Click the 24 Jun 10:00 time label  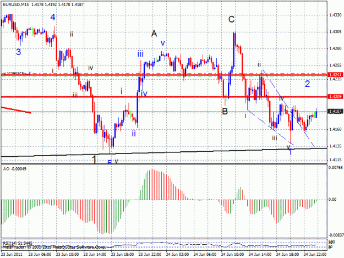pos(232,255)
